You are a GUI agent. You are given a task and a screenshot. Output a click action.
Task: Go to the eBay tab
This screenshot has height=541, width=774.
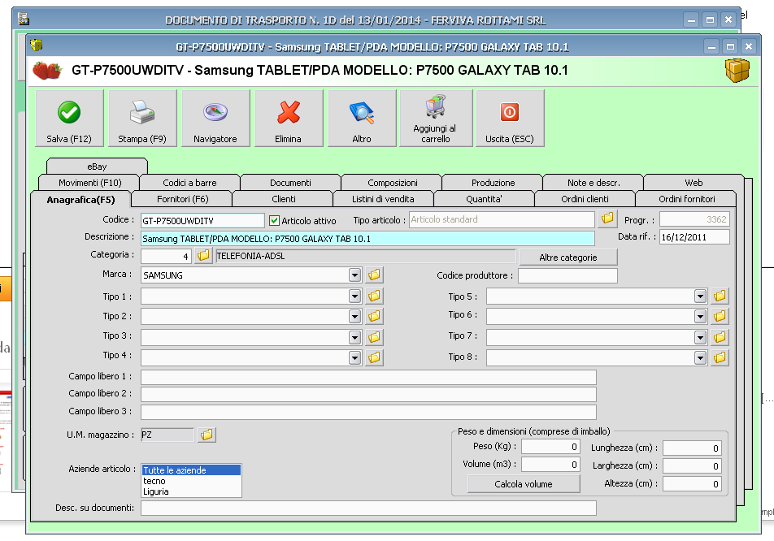(97, 167)
